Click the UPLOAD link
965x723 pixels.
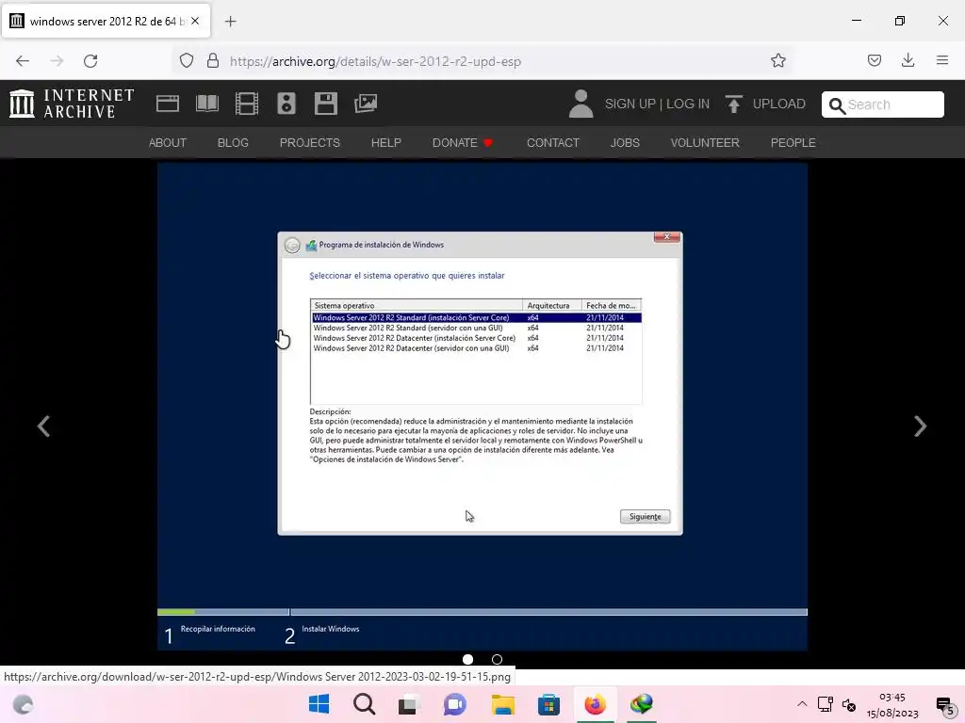pos(778,104)
